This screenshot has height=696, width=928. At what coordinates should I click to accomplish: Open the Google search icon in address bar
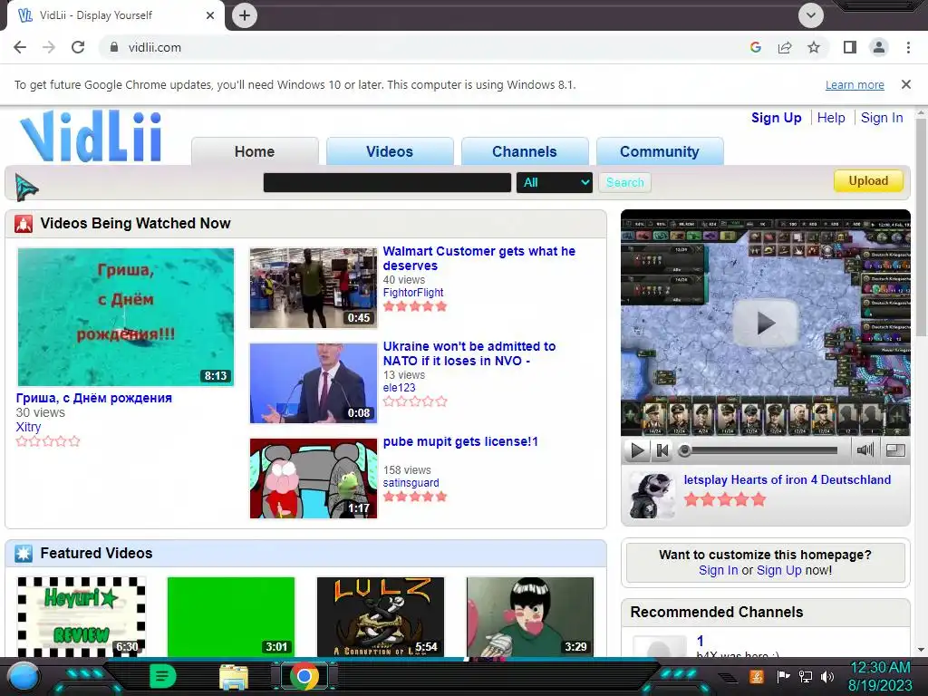click(x=755, y=47)
